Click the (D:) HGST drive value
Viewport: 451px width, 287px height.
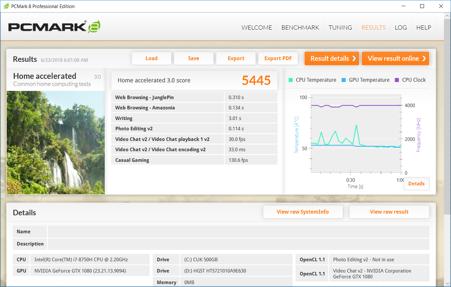(x=215, y=271)
